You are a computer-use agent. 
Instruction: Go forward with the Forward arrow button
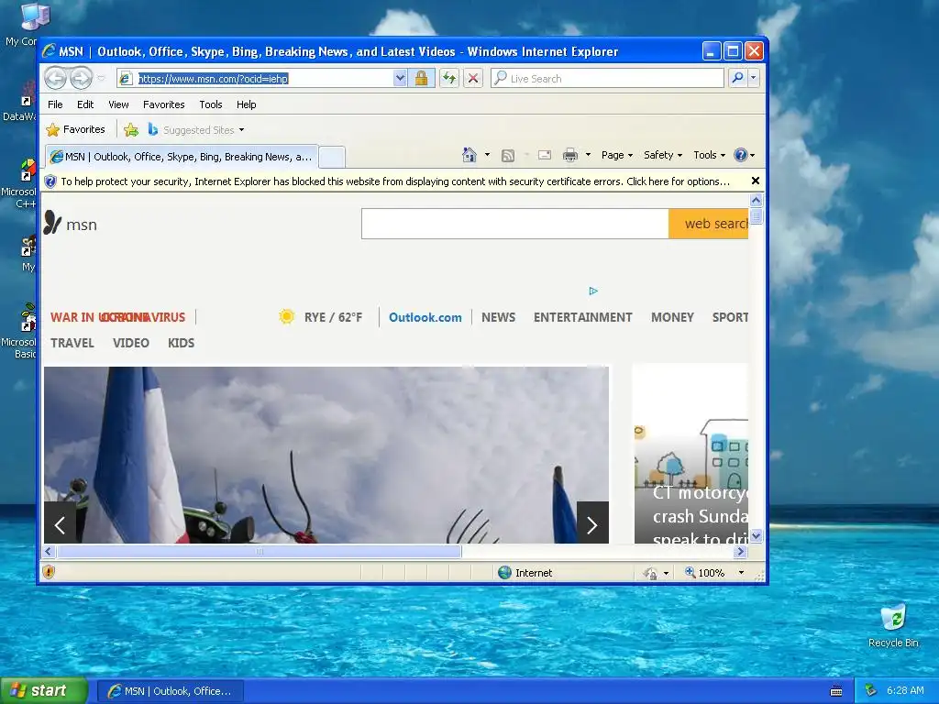(81, 78)
